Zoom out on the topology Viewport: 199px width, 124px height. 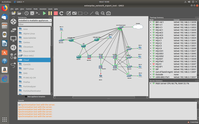point(103,13)
